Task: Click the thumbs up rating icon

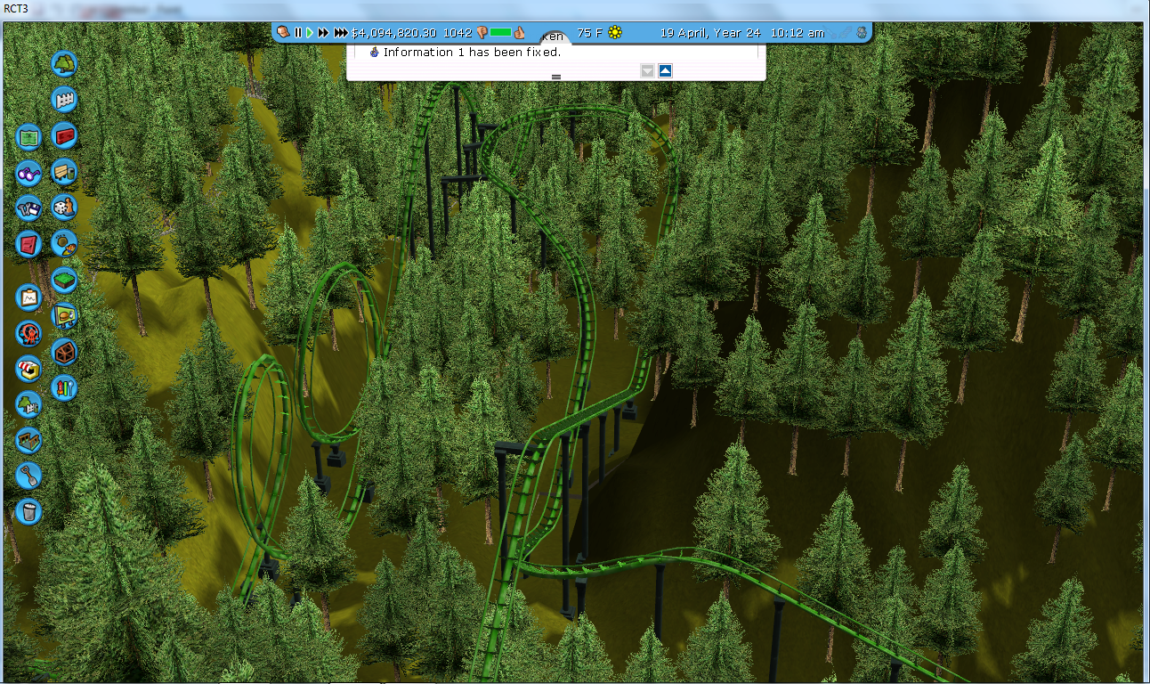Action: pyautogui.click(x=519, y=32)
